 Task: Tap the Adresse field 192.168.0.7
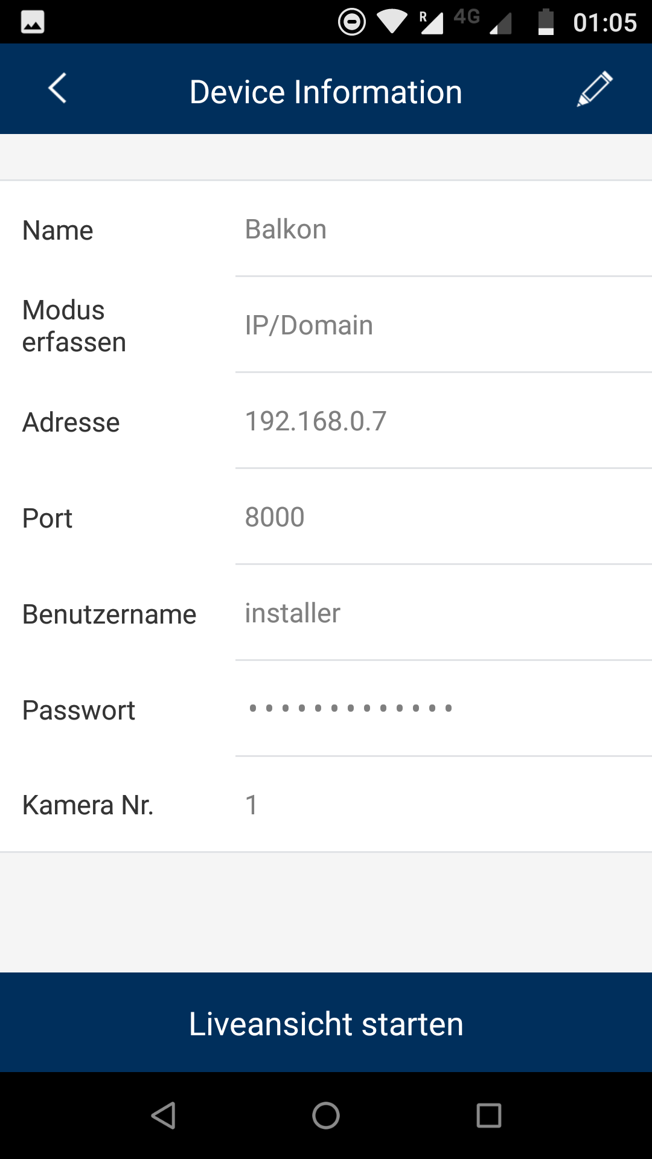[443, 421]
